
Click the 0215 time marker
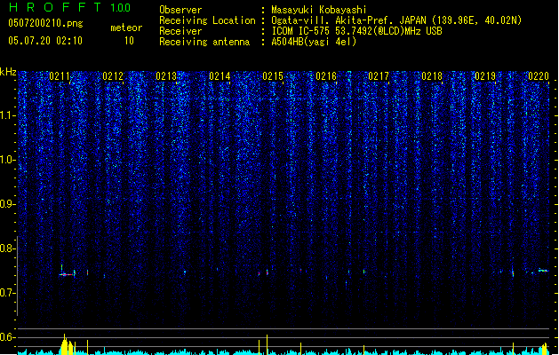coord(273,76)
